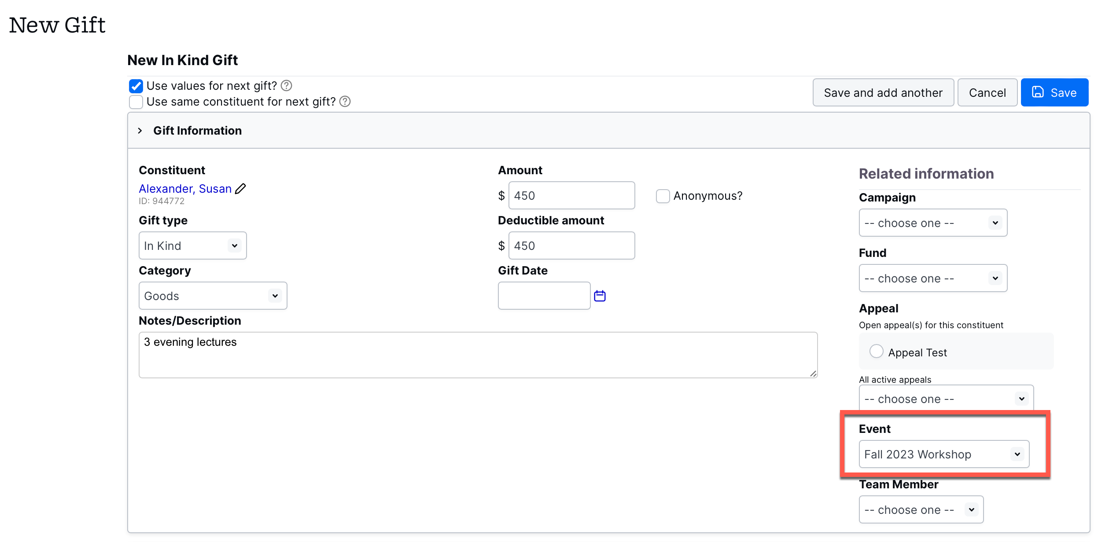1120x542 pixels.
Task: Open the Gift Date calendar picker icon
Action: 600,296
